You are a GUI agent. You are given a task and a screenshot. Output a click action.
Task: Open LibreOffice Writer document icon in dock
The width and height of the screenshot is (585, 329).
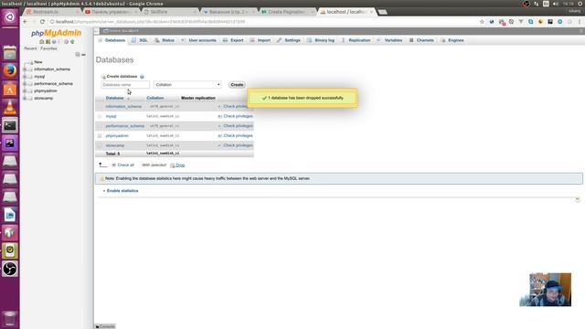pos(10,215)
